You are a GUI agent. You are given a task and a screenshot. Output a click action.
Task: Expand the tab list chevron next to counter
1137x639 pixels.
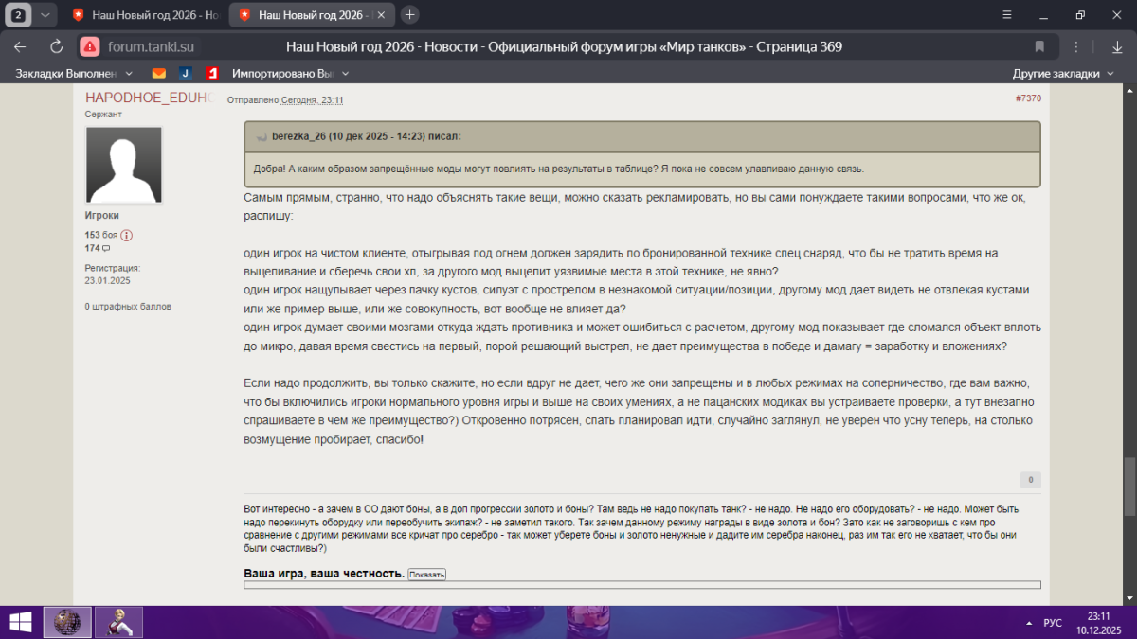click(x=44, y=14)
